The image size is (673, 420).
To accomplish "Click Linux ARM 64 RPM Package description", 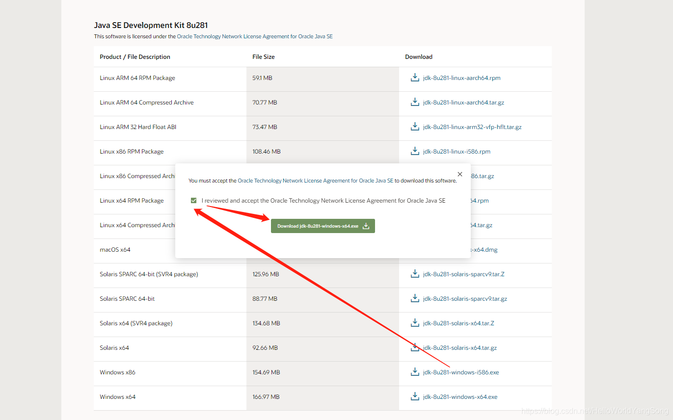I will (x=137, y=78).
